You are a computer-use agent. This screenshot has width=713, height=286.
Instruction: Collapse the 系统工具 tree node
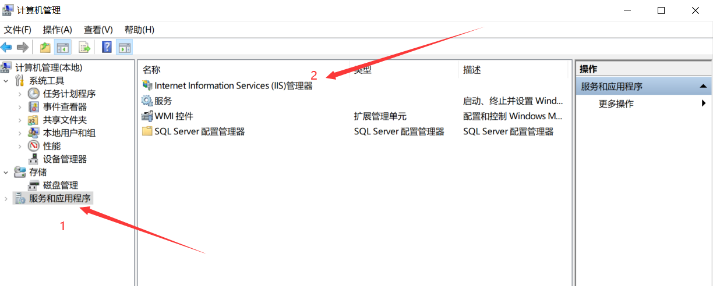point(6,80)
